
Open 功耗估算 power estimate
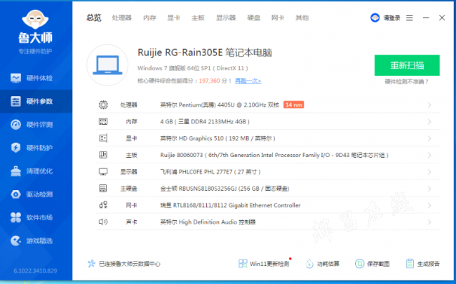323,264
